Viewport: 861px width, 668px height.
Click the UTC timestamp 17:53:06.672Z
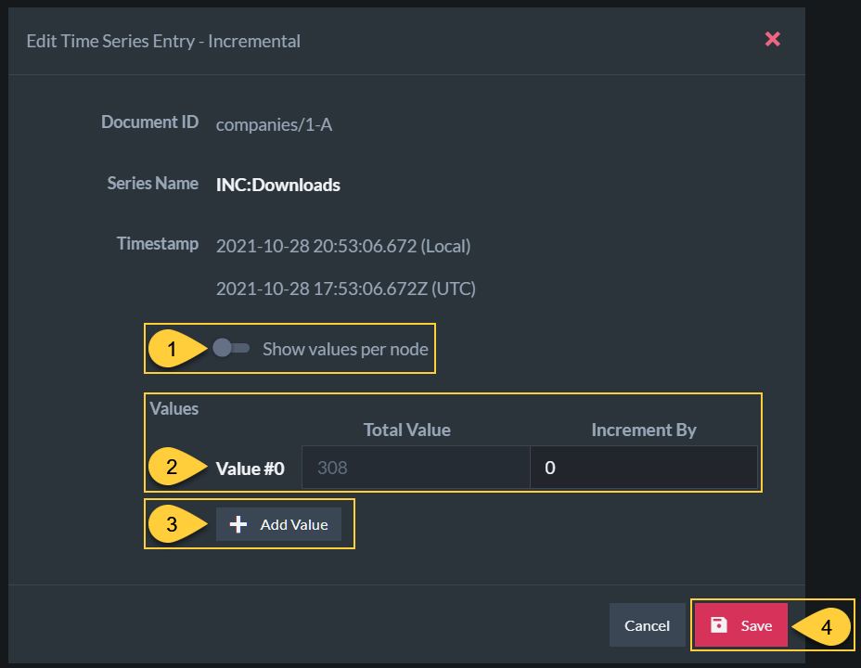346,289
